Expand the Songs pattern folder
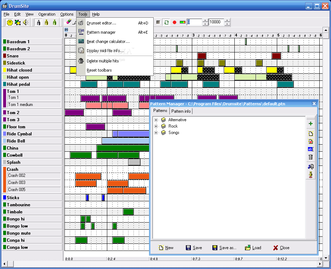331x269 pixels. point(156,133)
